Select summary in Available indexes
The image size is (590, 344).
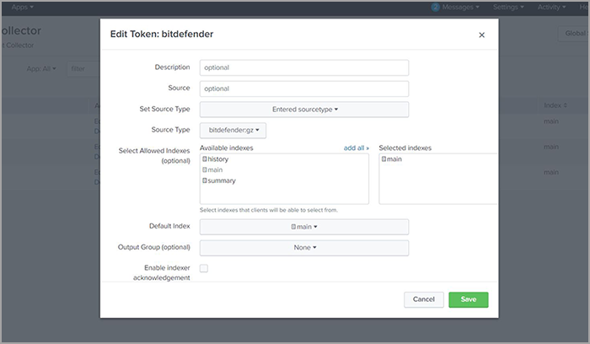219,180
